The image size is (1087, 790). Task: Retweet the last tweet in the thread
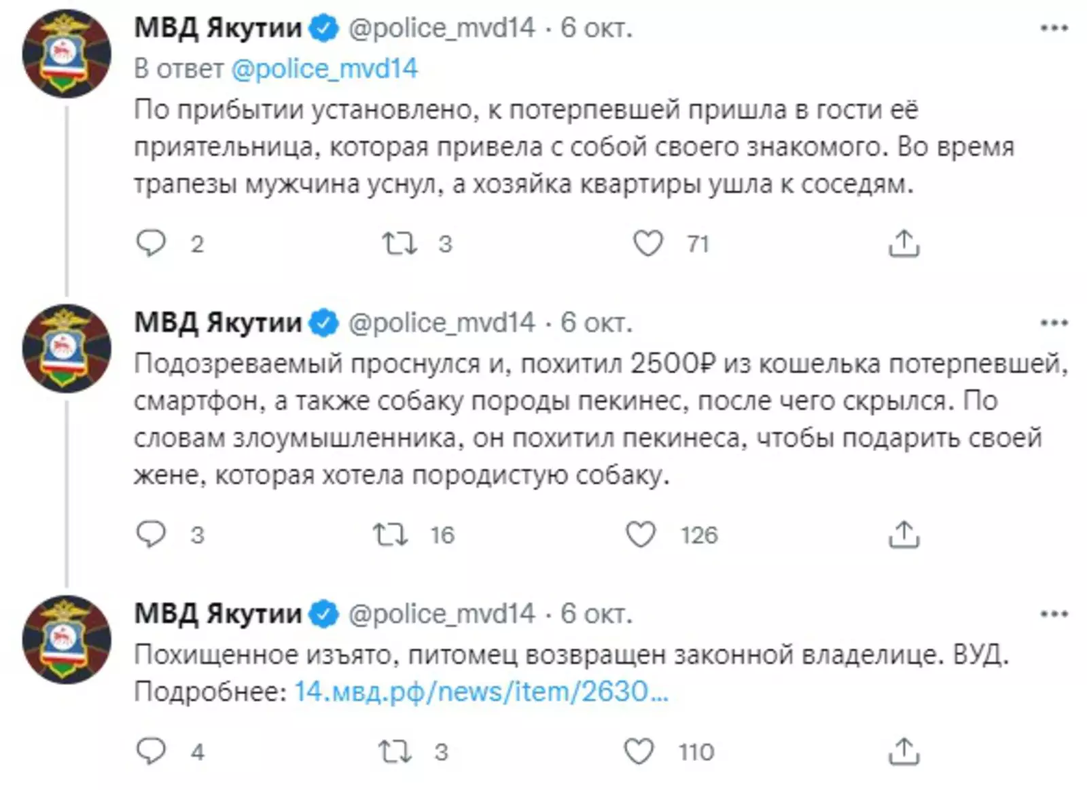395,751
